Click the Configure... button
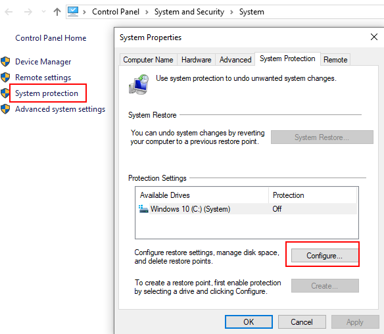384x334 pixels. (x=325, y=255)
